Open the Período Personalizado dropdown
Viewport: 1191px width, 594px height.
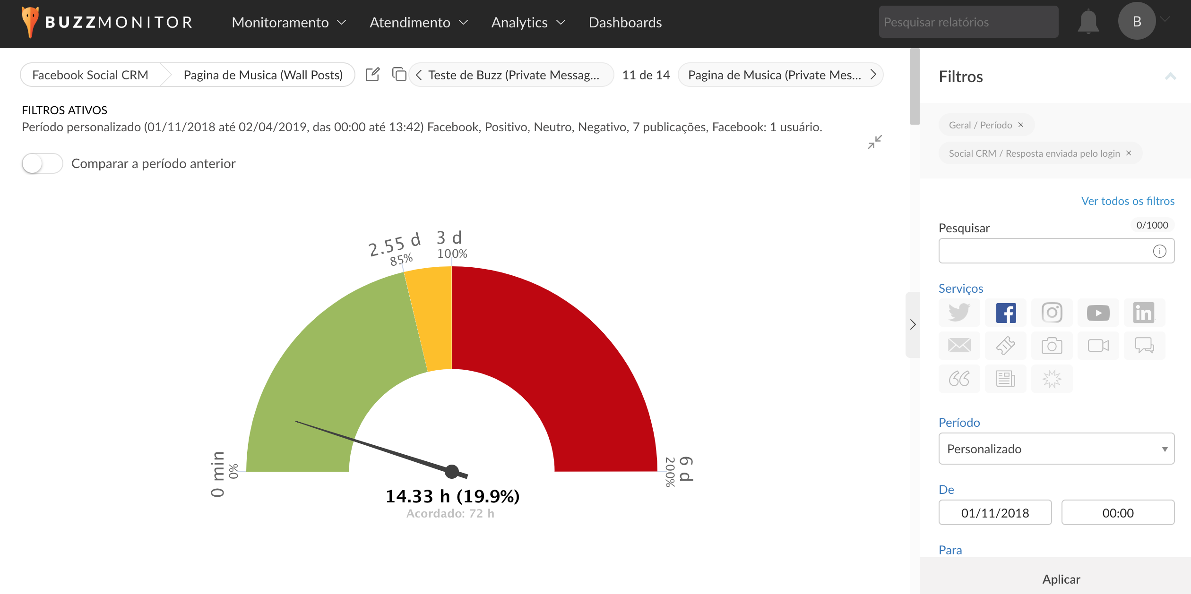1056,449
